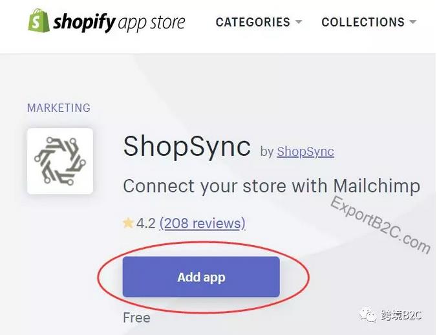The height and width of the screenshot is (335, 437).
Task: Click the 跨境B2C watermark text
Action: (x=401, y=315)
